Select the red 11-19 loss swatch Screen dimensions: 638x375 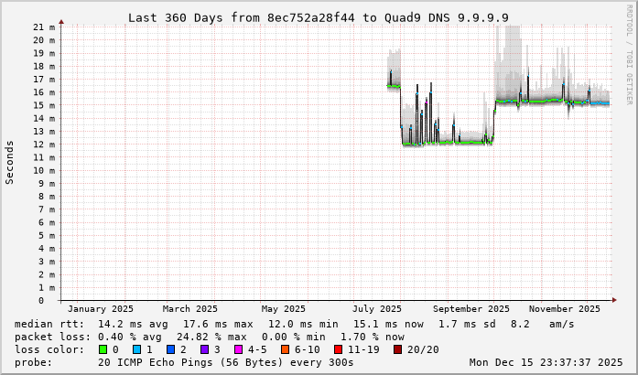tap(340, 349)
